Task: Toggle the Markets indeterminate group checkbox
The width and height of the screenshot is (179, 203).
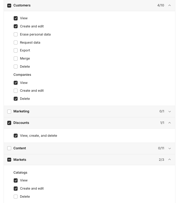Action: [9, 160]
